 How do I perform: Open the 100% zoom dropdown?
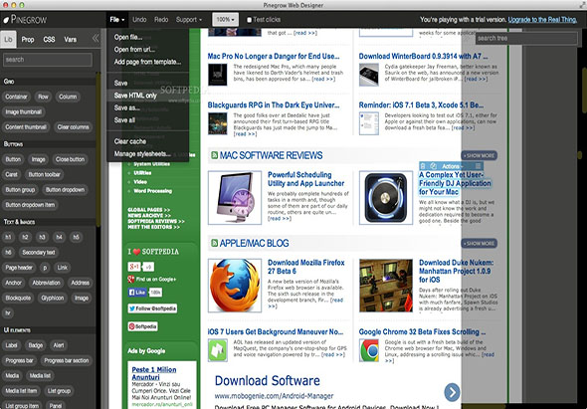coord(226,20)
